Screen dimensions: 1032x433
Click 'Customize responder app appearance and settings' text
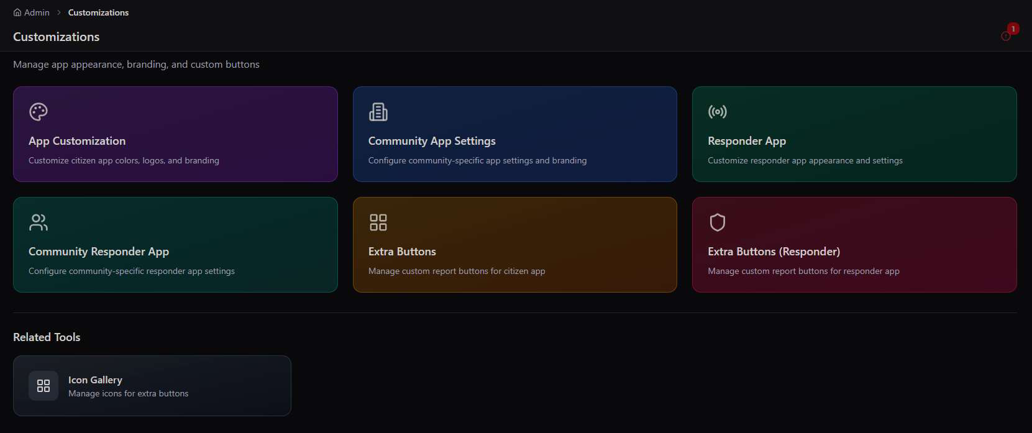pyautogui.click(x=805, y=160)
